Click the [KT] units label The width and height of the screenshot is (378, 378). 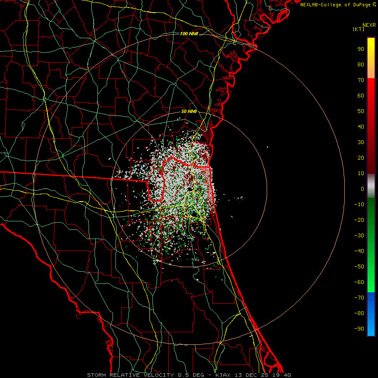pos(359,29)
